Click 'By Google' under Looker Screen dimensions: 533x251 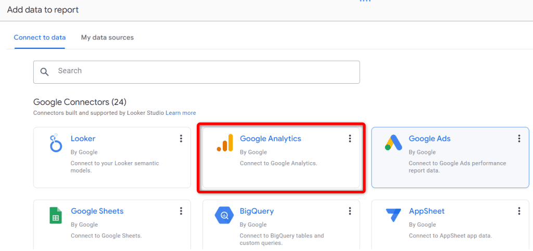pyautogui.click(x=84, y=152)
